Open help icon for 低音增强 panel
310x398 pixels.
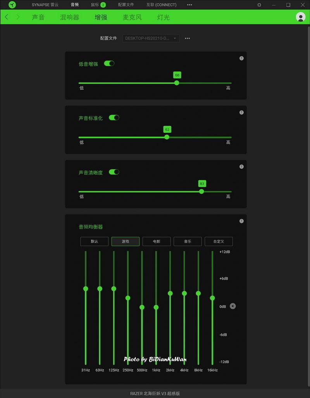[x=241, y=58]
